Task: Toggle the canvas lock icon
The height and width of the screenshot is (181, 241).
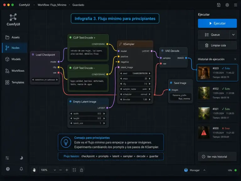Action: [x=82, y=170]
